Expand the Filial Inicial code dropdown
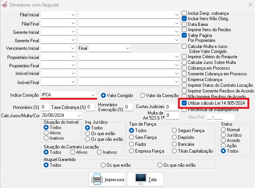 [73, 14]
